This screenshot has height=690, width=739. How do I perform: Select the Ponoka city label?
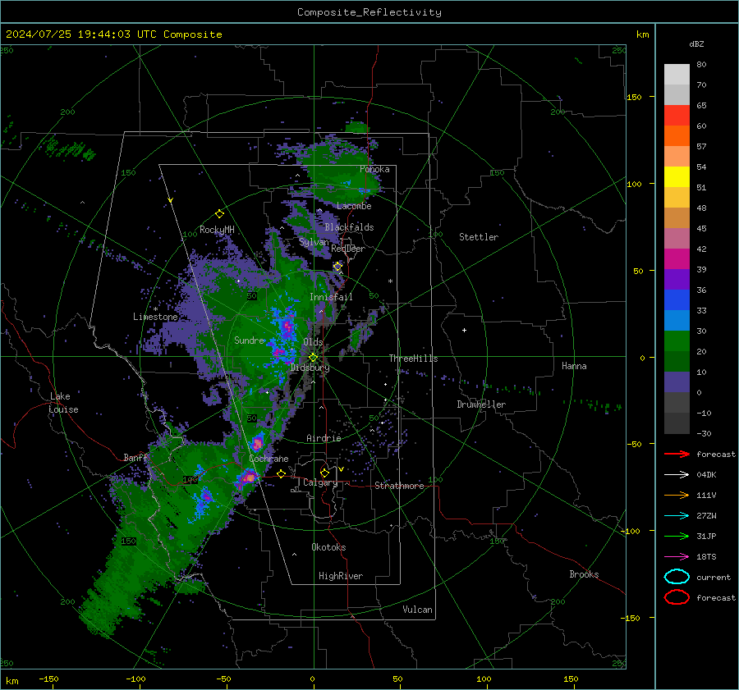374,169
